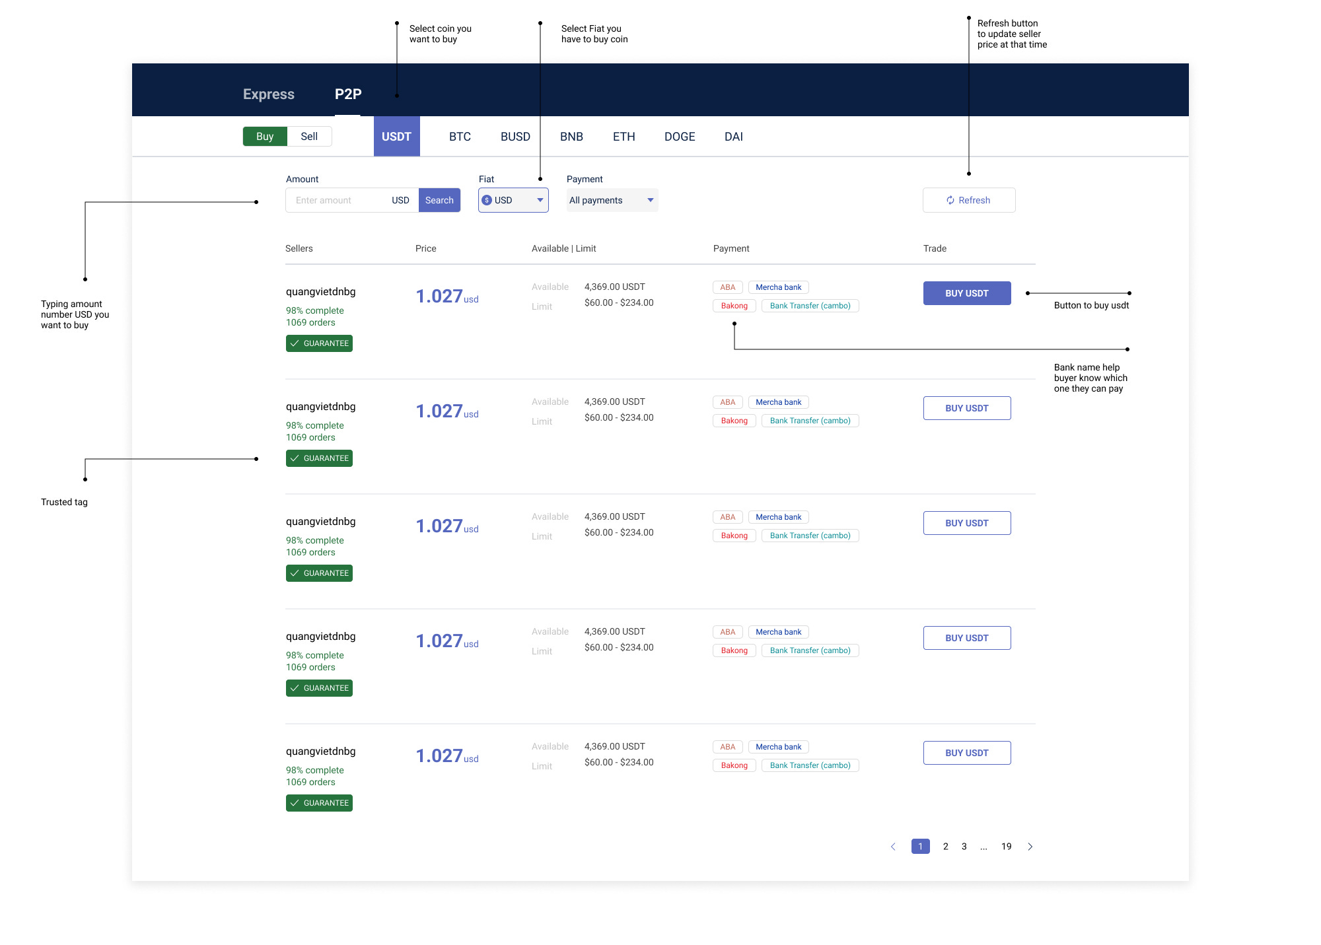Click the Bakong payment tag
1321x945 pixels.
click(x=734, y=305)
